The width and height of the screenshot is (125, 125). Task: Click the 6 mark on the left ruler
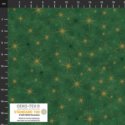point(2,43)
